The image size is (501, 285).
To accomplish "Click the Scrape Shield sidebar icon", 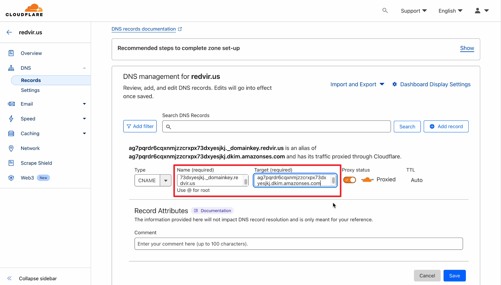I will [11, 163].
